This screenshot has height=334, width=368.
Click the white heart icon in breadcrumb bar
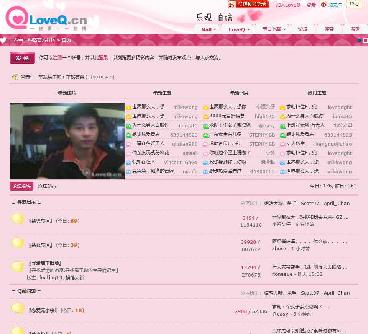(3, 40)
